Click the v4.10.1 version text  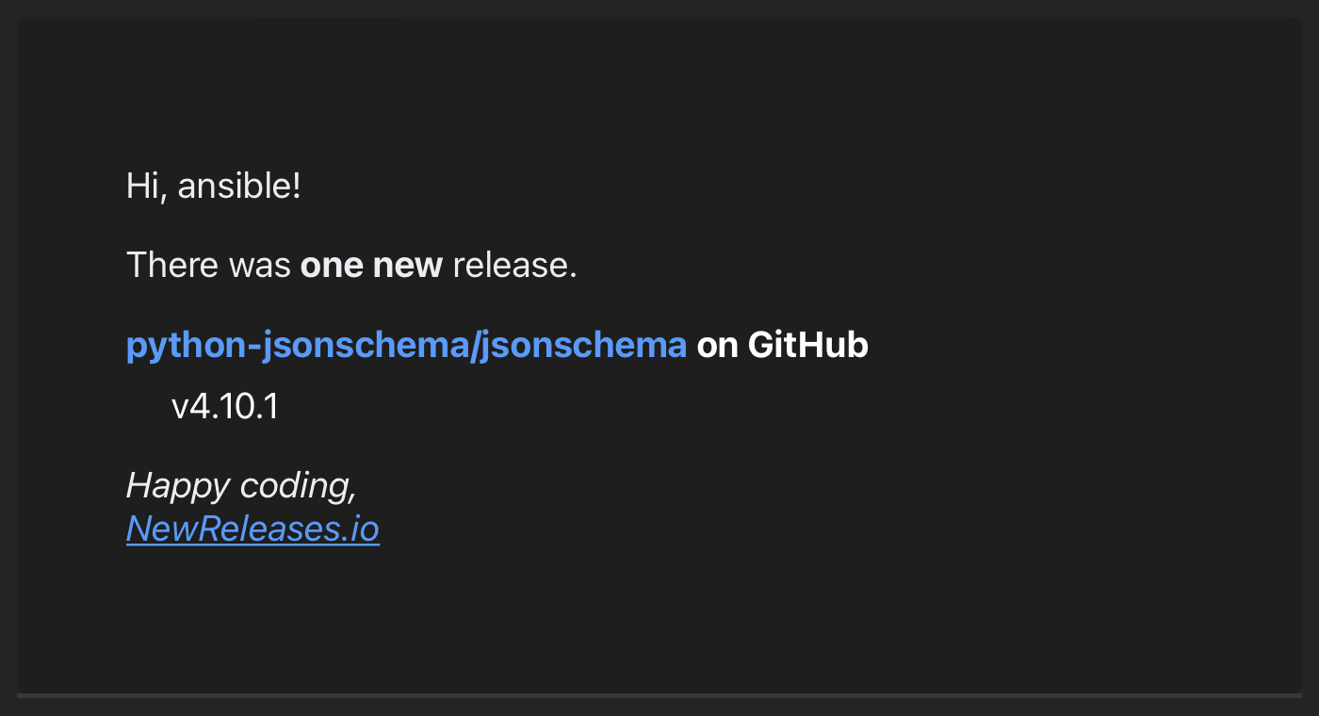point(224,407)
